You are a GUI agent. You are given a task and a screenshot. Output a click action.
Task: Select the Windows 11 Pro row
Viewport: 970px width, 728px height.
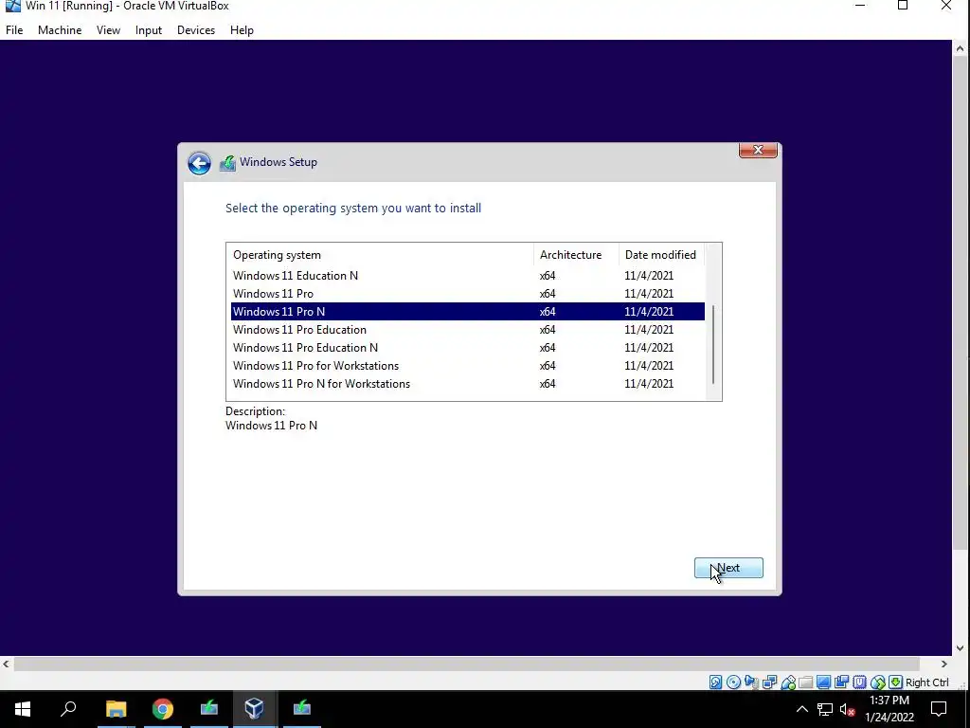pos(467,294)
